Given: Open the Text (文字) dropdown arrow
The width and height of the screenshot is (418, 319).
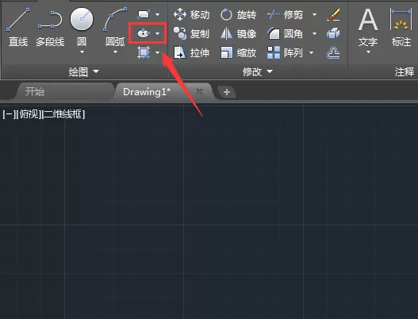Looking at the screenshot, I should click(x=368, y=52).
